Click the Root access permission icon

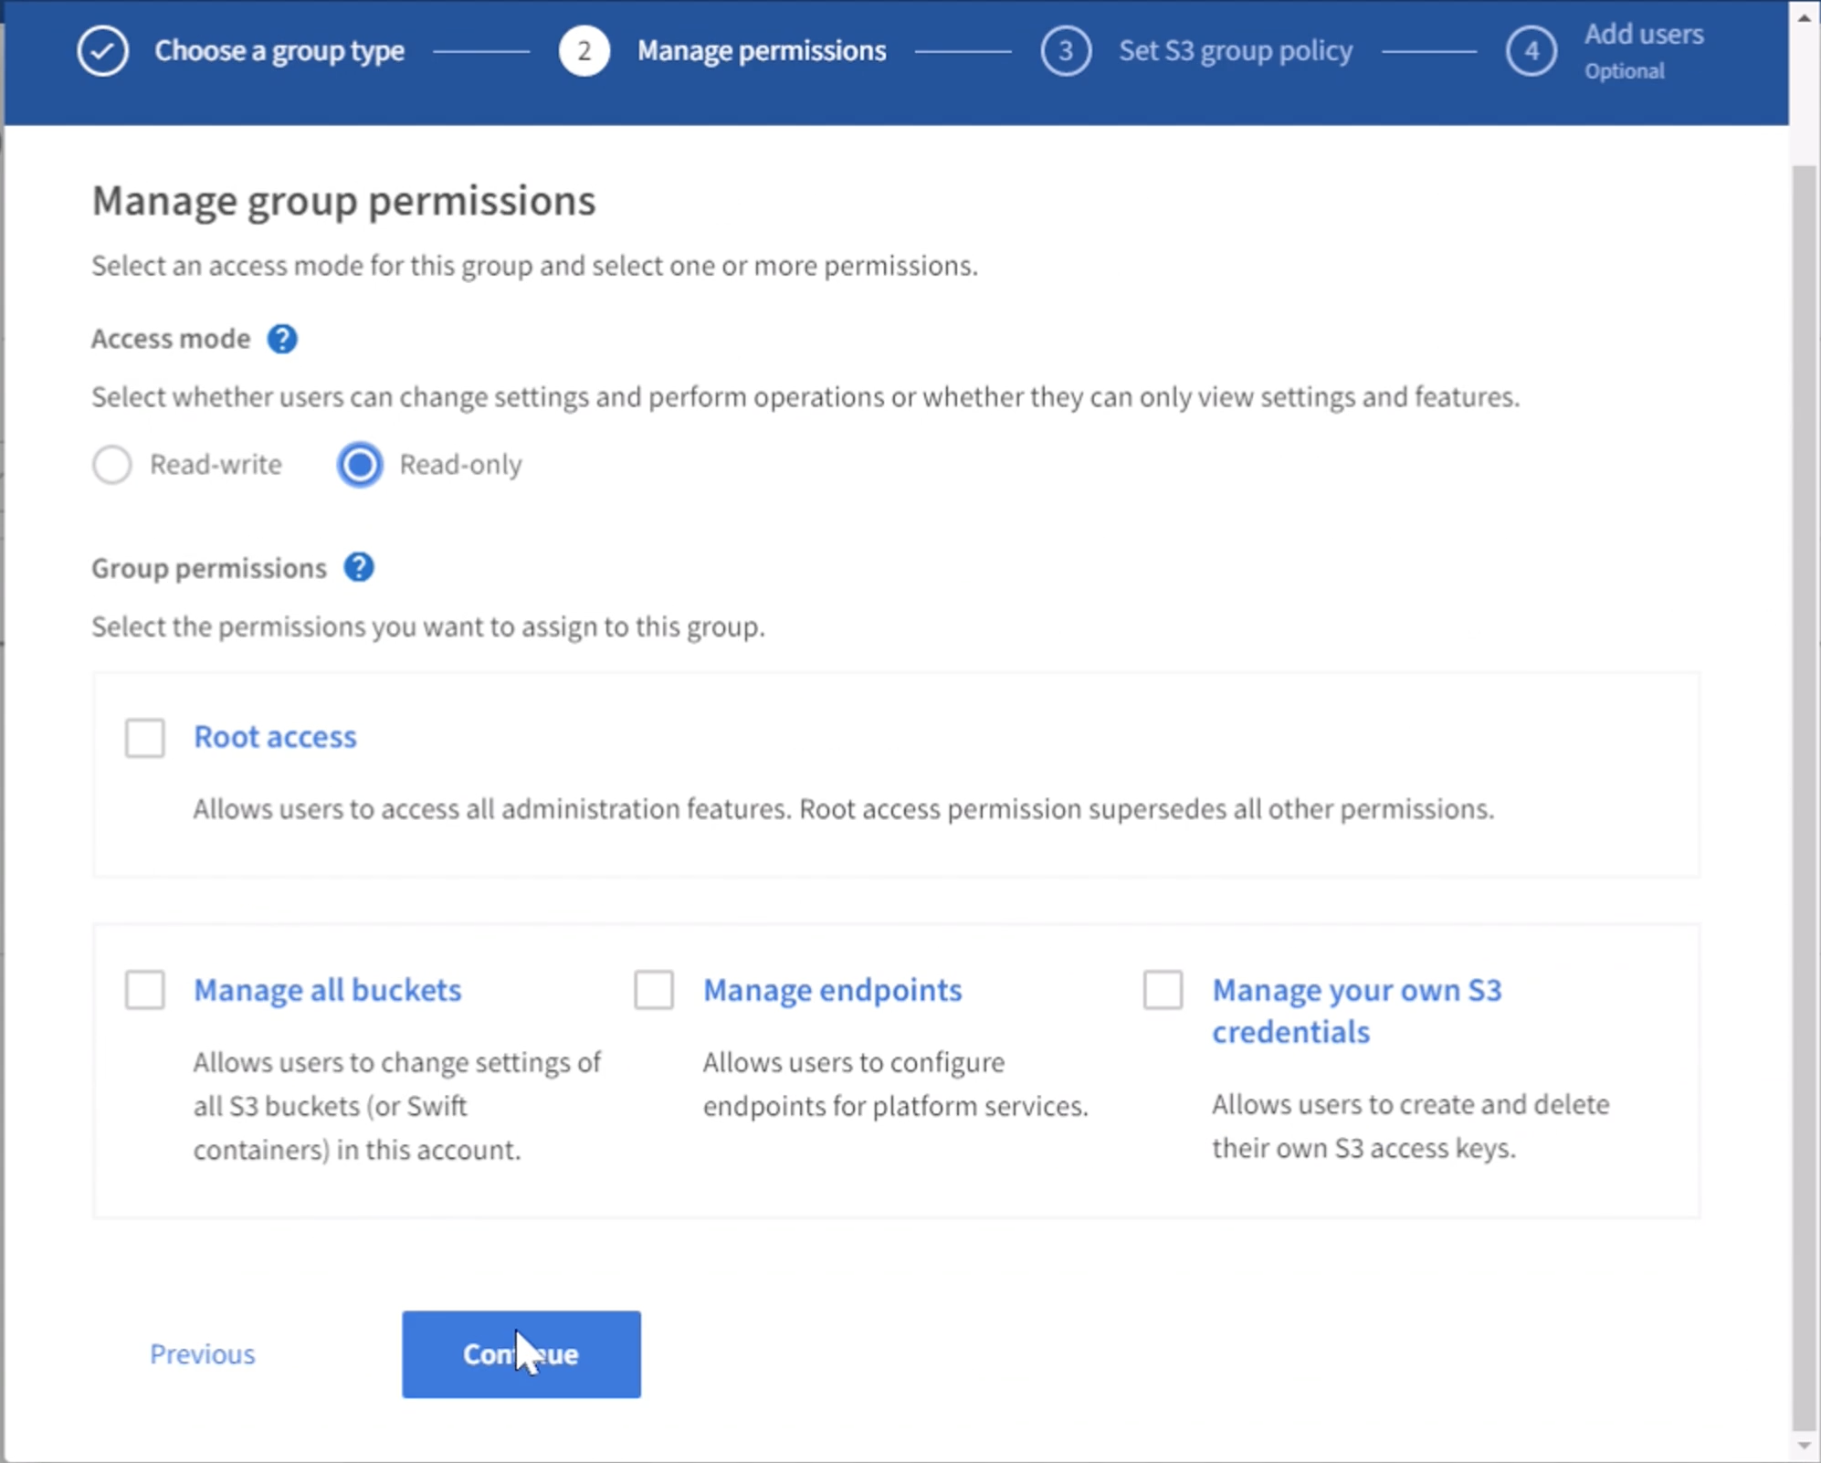pos(145,734)
